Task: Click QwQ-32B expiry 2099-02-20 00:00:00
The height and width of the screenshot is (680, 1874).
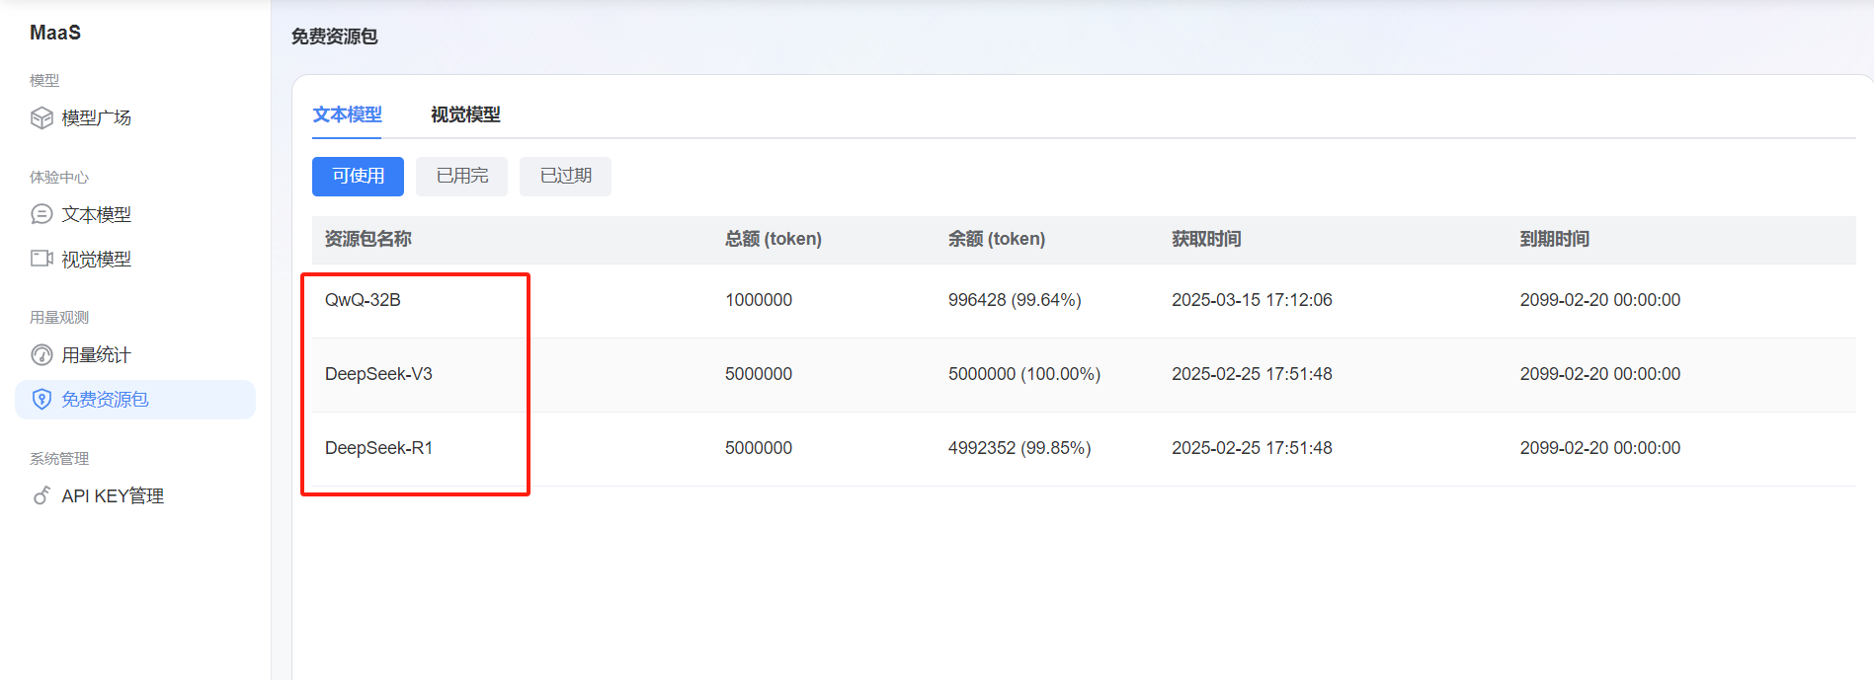Action: (1599, 300)
